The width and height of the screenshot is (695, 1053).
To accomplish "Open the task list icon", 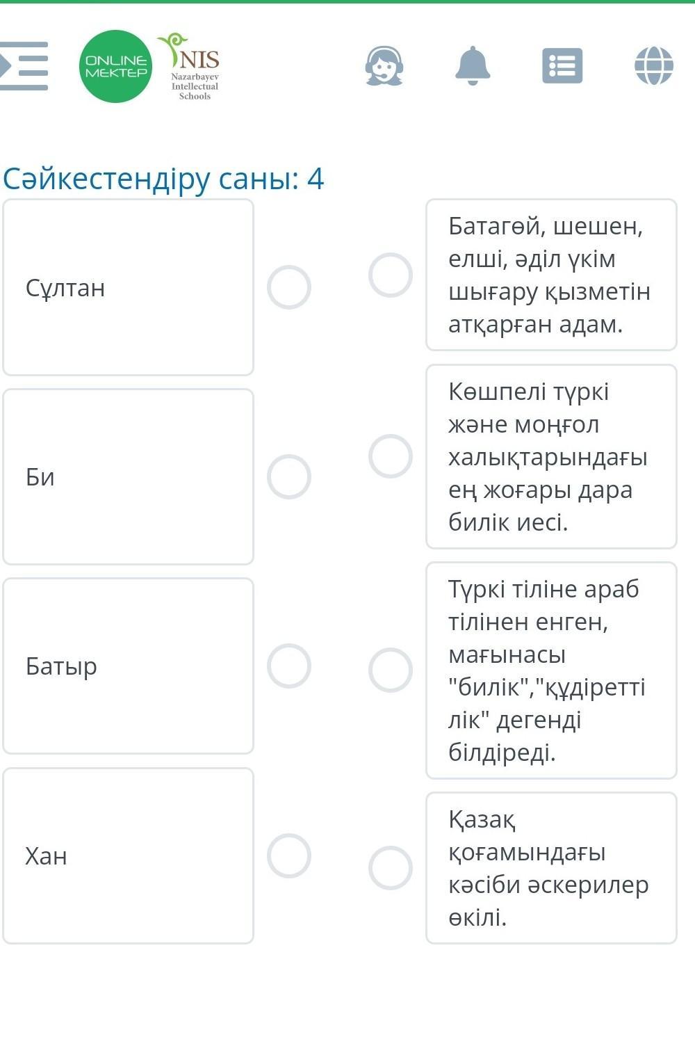I will (562, 66).
